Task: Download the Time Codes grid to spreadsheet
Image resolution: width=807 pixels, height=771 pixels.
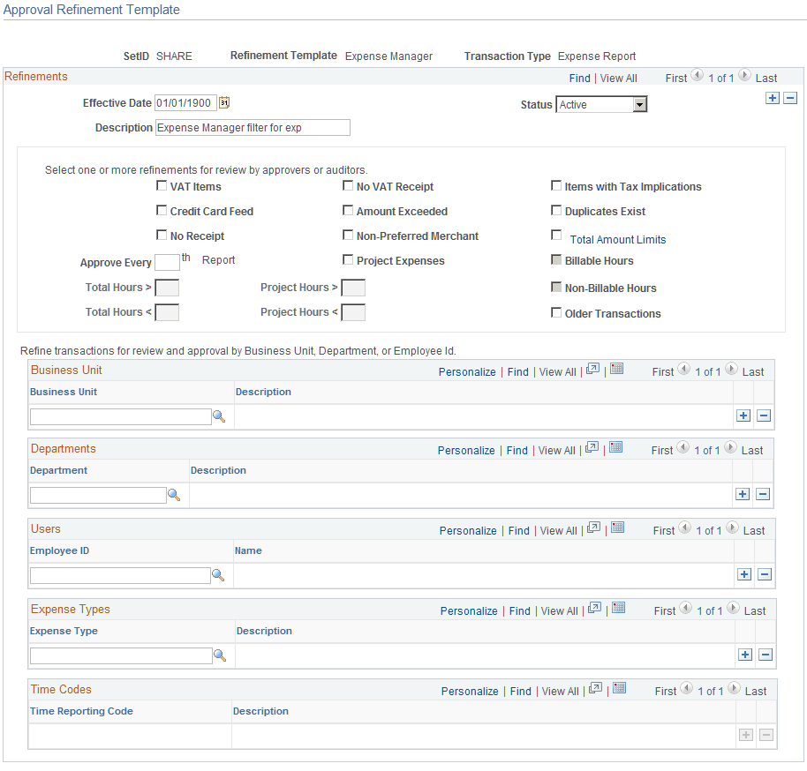Action: (x=618, y=687)
